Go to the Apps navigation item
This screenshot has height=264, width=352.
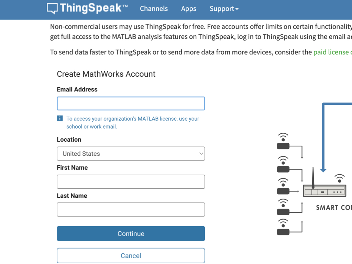click(189, 9)
